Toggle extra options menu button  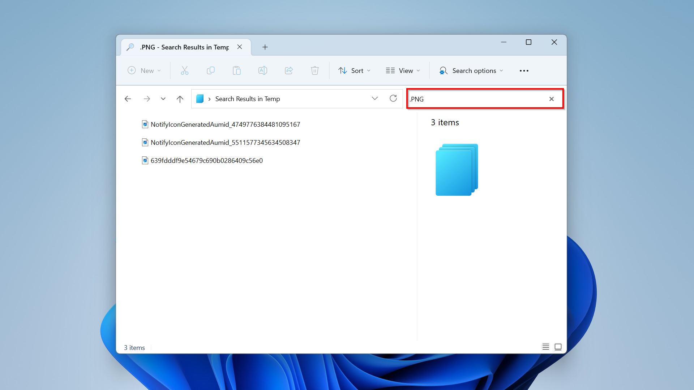coord(524,70)
